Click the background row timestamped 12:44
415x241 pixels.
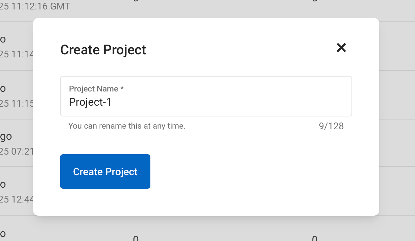tap(16, 199)
